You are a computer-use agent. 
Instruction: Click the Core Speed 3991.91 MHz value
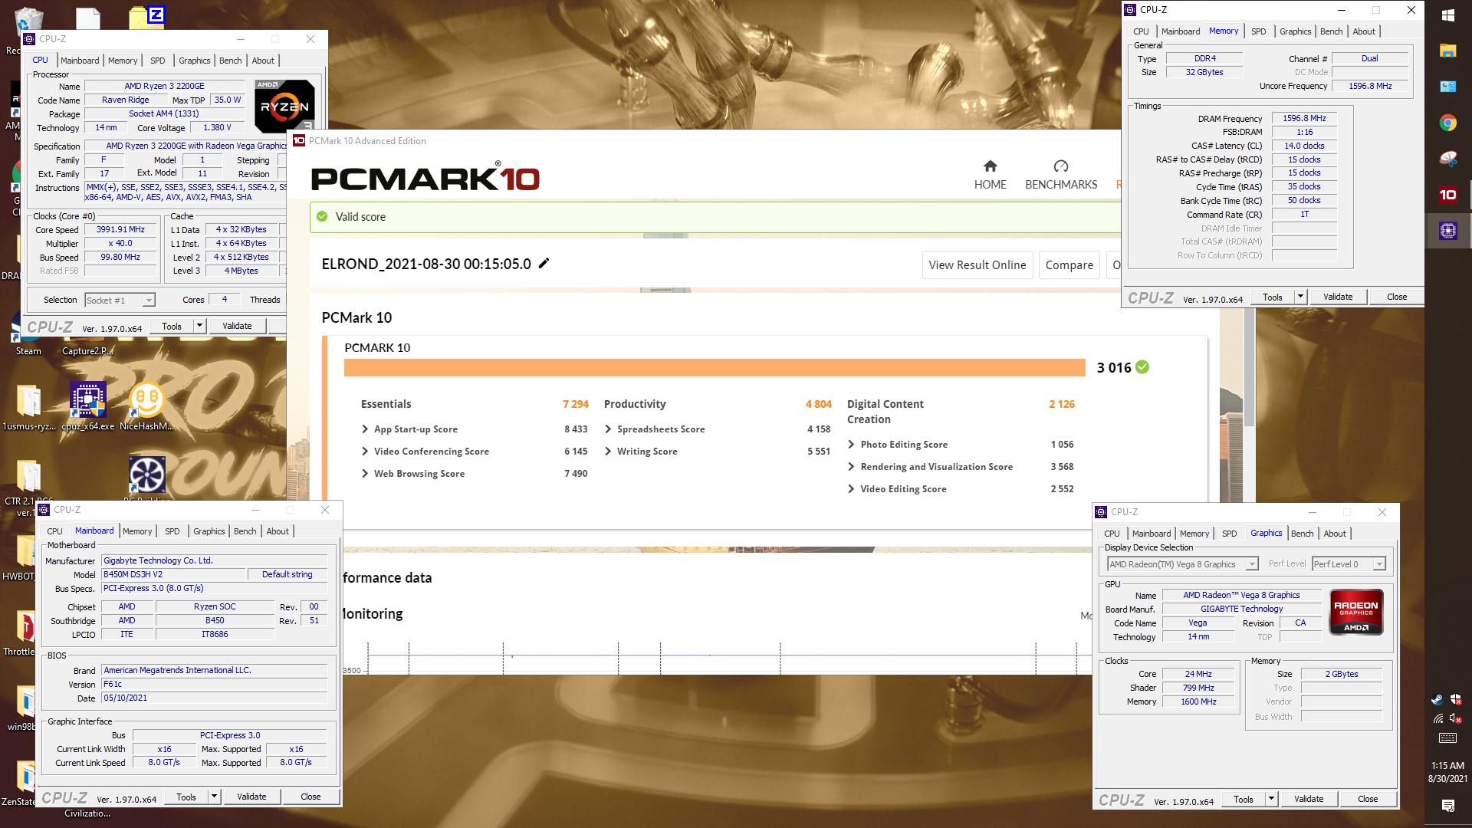pyautogui.click(x=120, y=229)
